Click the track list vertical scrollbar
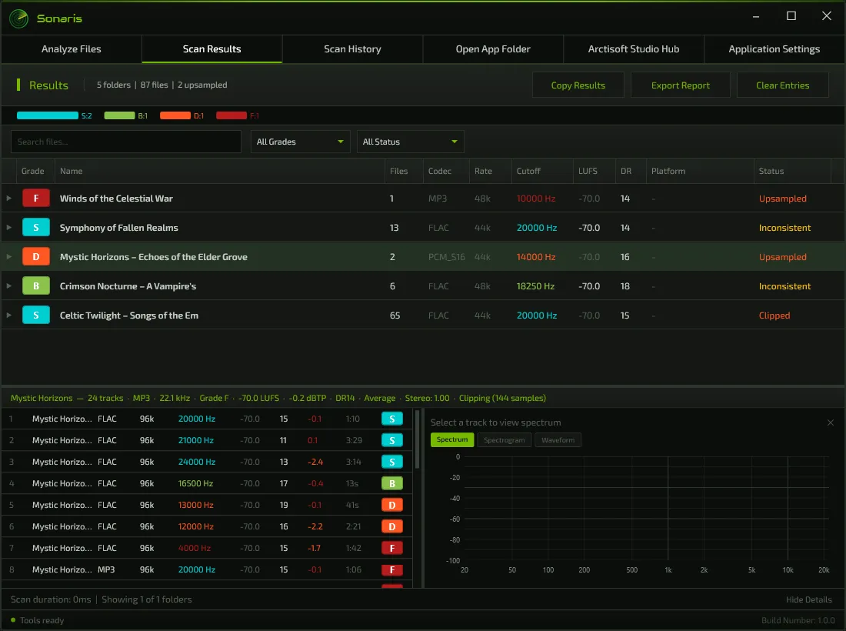 click(417, 439)
